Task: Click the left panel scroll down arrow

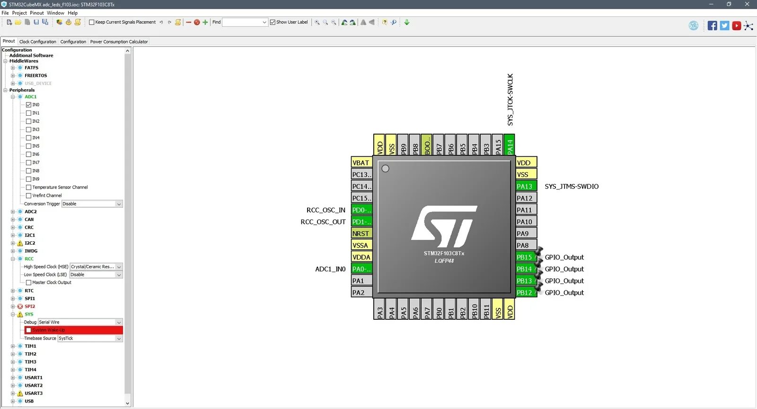Action: click(127, 403)
